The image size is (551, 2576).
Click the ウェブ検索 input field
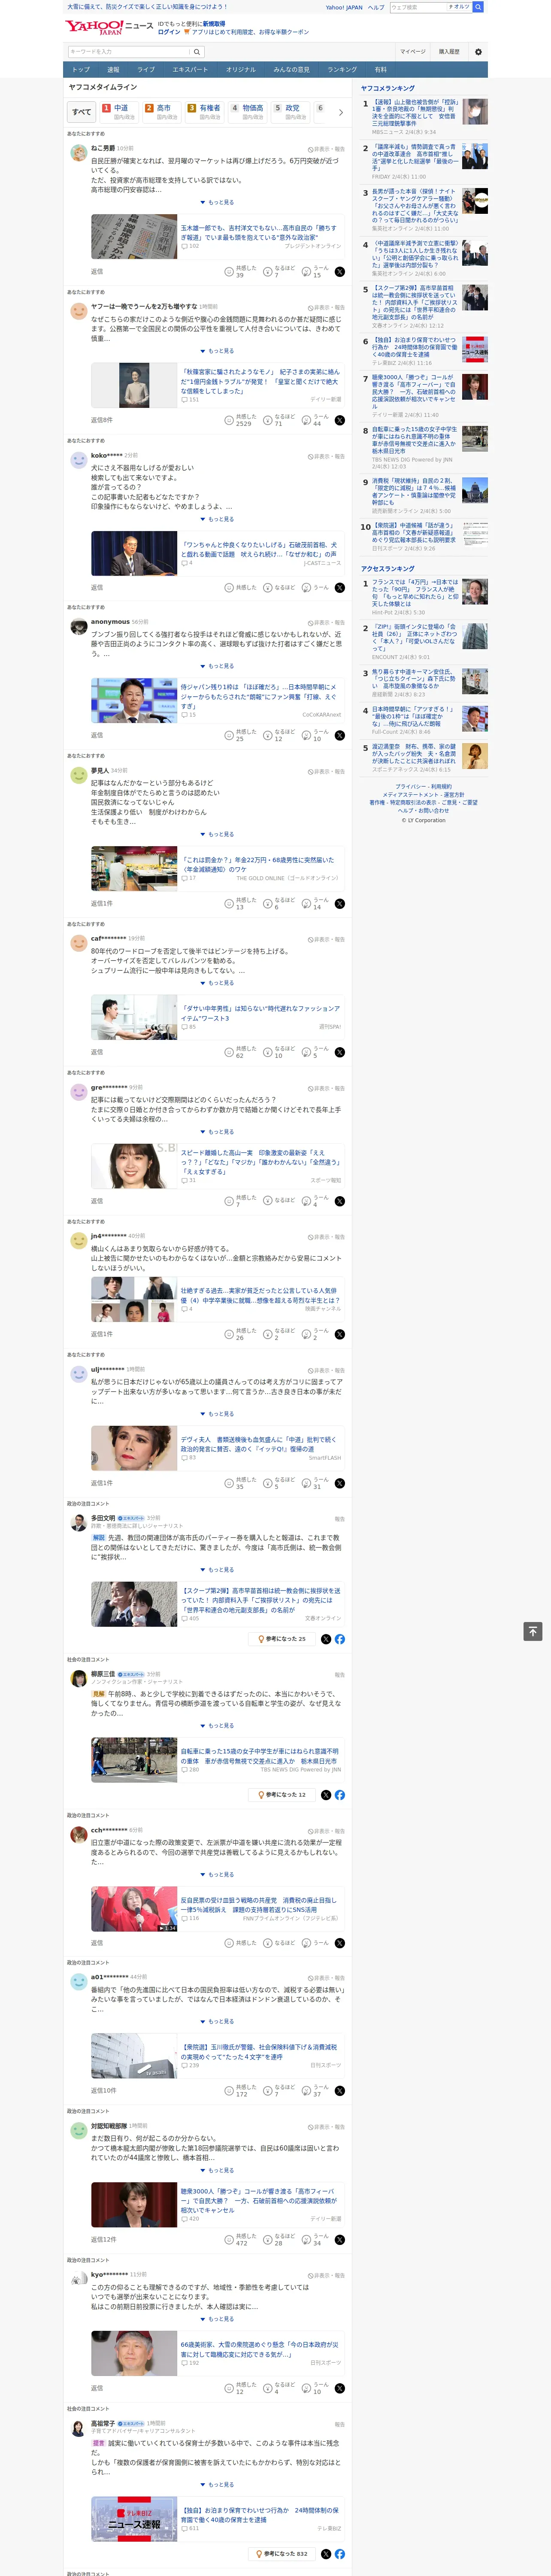[x=417, y=7]
